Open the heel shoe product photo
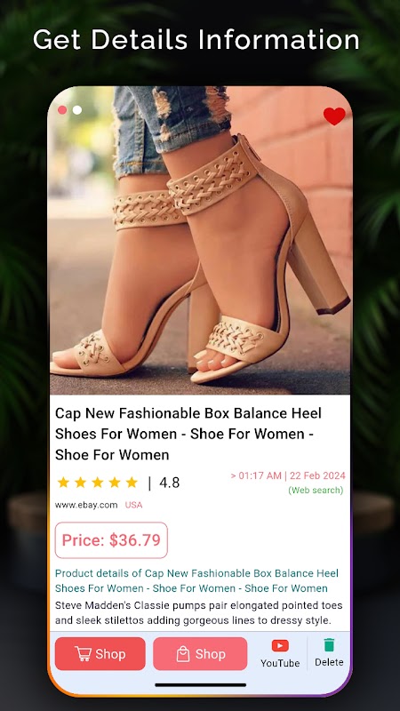This screenshot has height=711, width=400. pos(200,240)
